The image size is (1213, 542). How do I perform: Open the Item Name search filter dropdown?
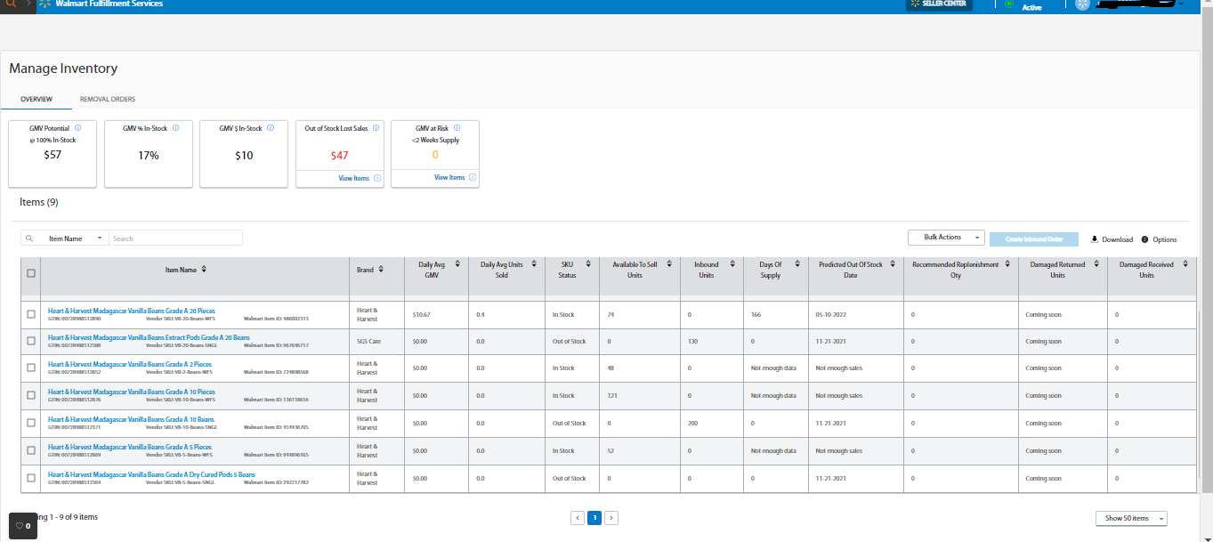[75, 239]
